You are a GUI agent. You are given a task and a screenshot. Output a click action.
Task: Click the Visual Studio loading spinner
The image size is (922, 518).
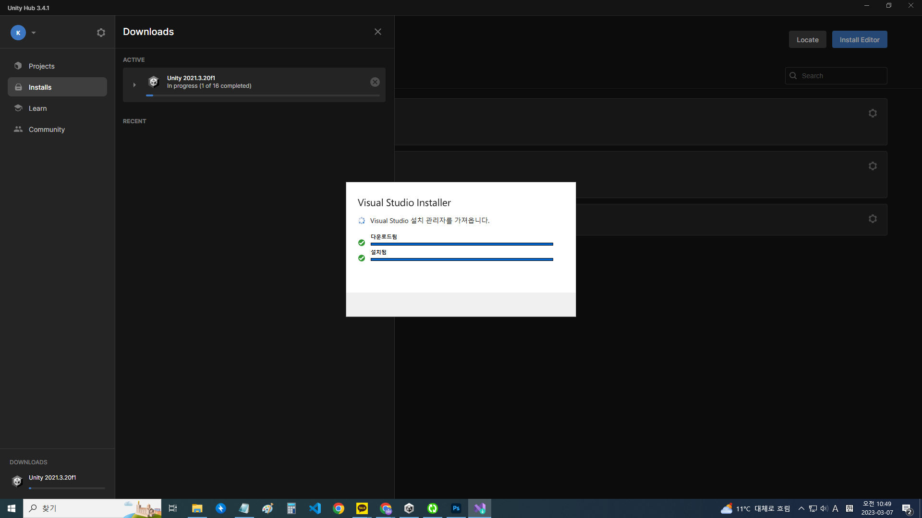[362, 221]
